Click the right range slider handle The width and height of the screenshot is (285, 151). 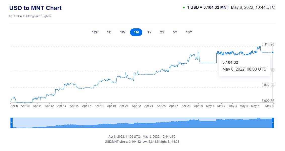tap(273, 123)
